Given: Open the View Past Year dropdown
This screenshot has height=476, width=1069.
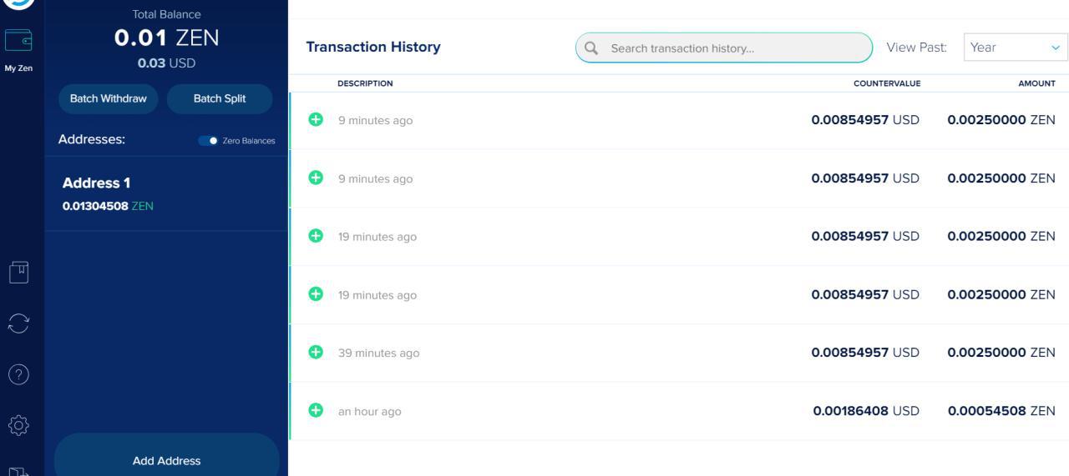Looking at the screenshot, I should pos(1015,48).
